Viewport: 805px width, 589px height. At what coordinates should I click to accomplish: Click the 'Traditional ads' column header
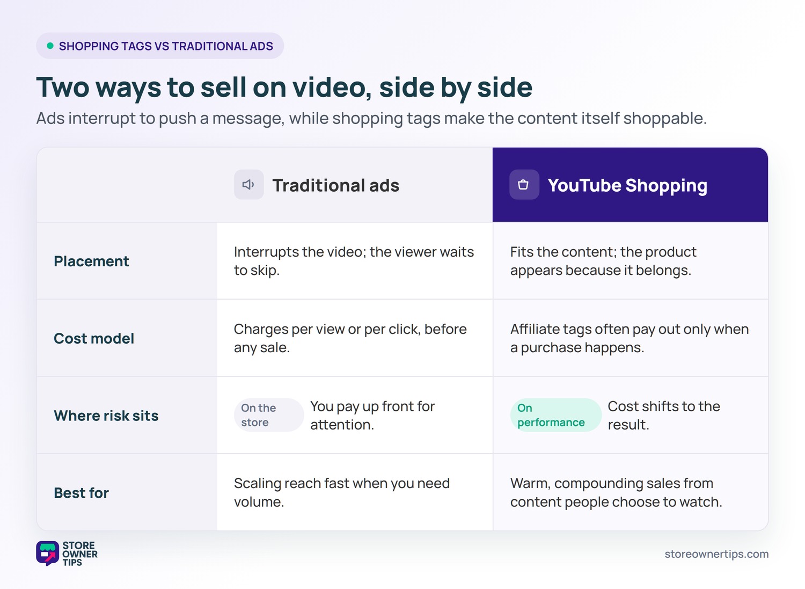[355, 185]
